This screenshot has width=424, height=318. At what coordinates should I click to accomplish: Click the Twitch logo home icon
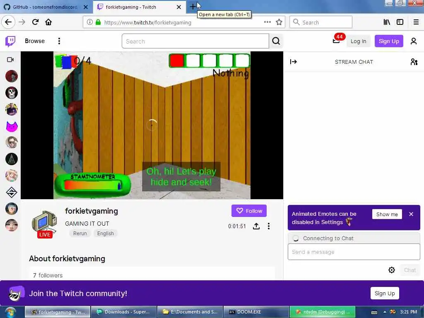[10, 41]
